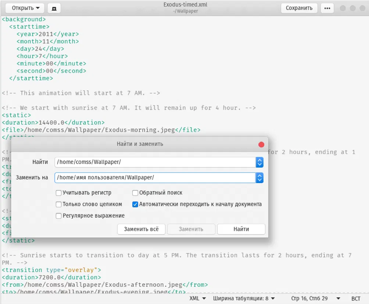
Task: Click the <year>2011</year> line
Action: pos(47,34)
